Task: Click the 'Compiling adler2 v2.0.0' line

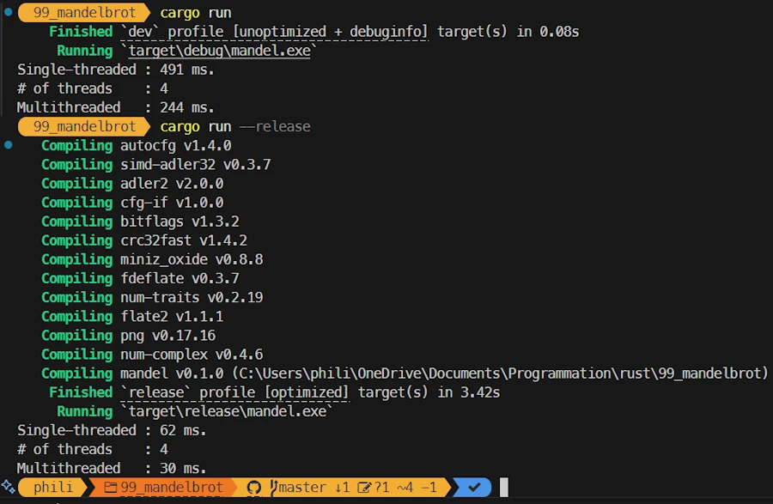Action: (x=132, y=183)
